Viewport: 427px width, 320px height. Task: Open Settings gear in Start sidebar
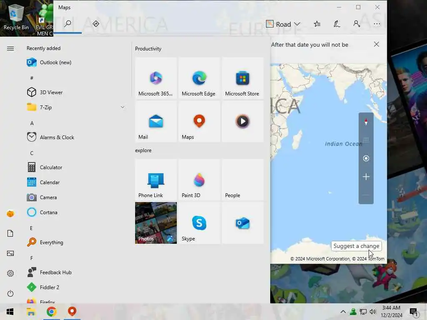[10, 273]
